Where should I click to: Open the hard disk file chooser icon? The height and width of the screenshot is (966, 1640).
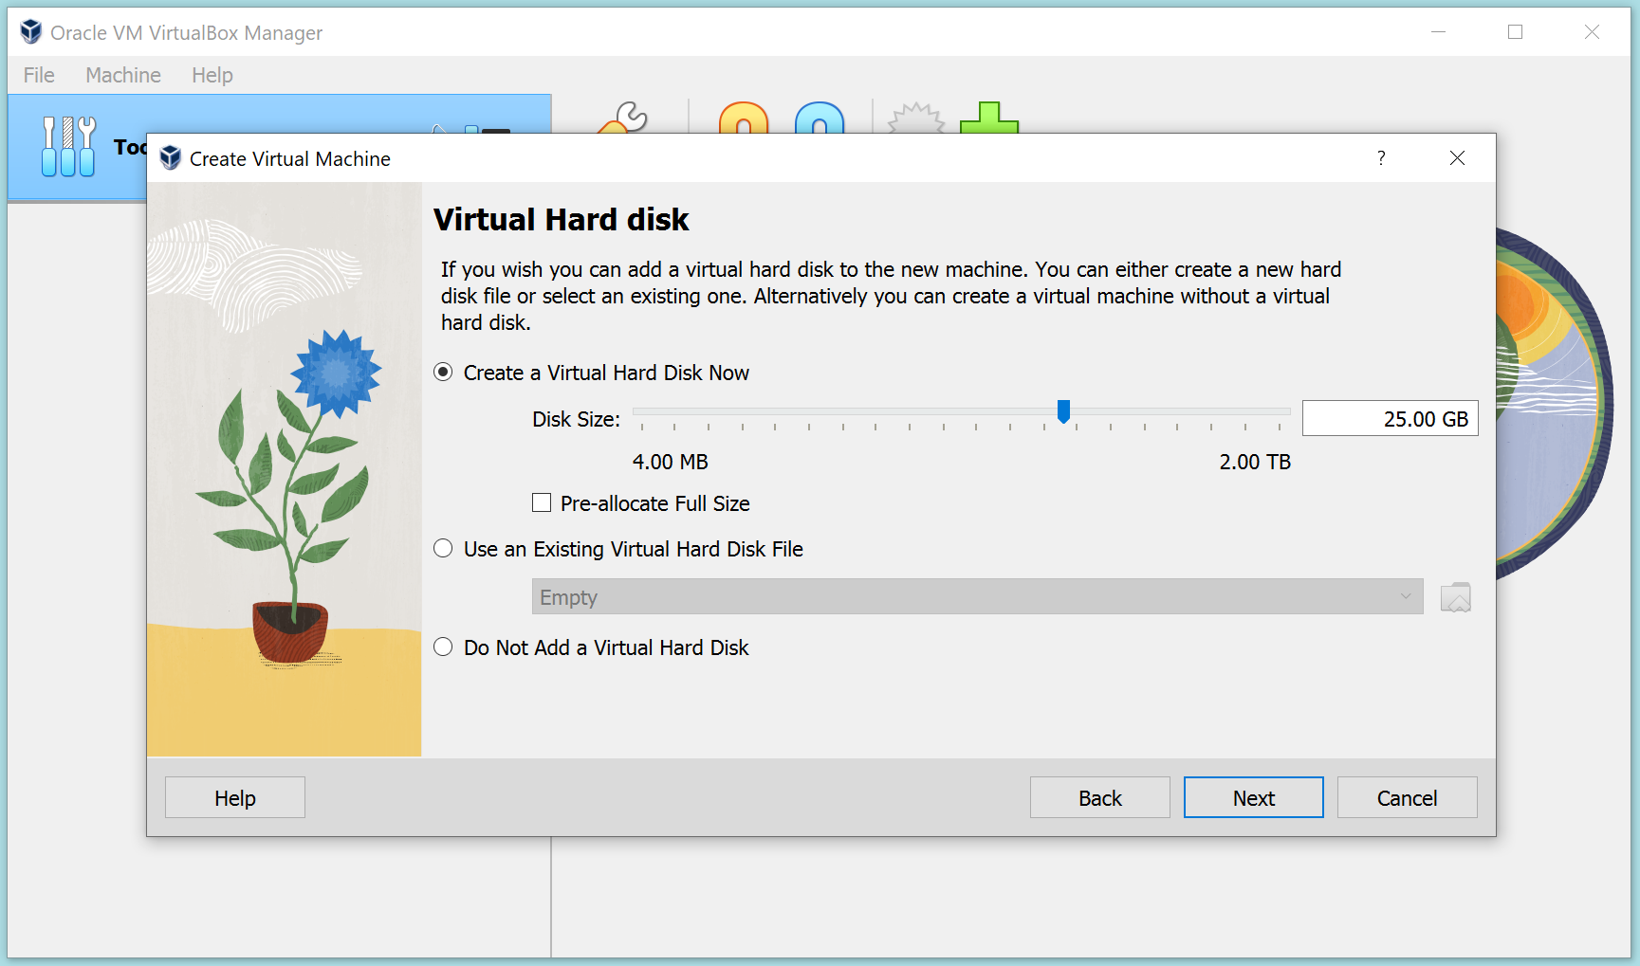(1456, 596)
